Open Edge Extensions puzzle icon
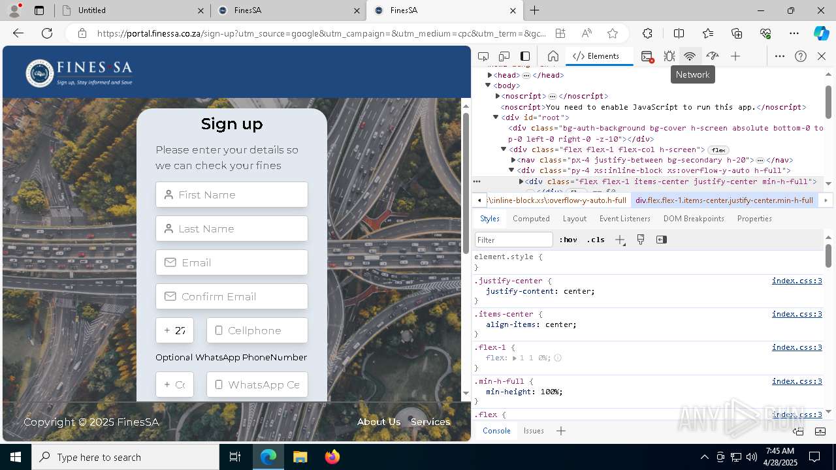The width and height of the screenshot is (836, 470). 647,33
